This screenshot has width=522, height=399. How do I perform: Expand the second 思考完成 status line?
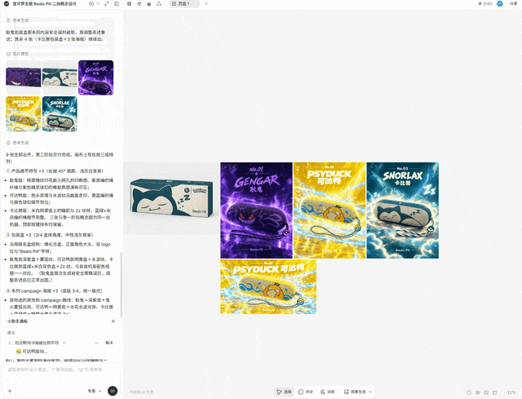point(17,143)
